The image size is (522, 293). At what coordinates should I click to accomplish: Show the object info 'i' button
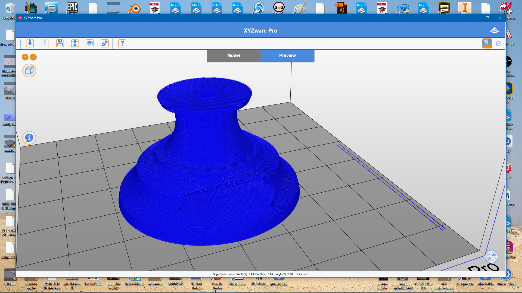coord(29,138)
